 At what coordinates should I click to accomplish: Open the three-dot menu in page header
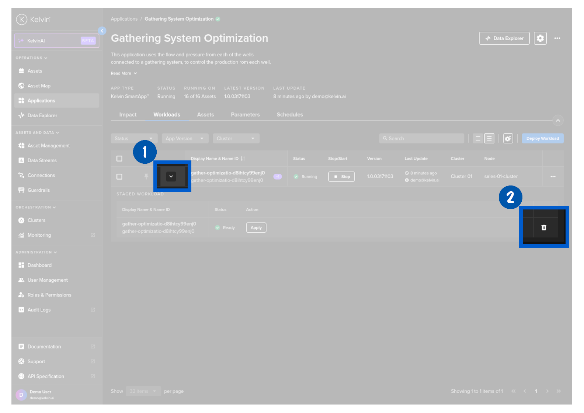557,38
